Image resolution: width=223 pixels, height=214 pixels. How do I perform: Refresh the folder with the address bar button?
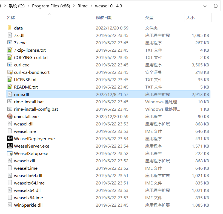pyautogui.click(x=215, y=6)
